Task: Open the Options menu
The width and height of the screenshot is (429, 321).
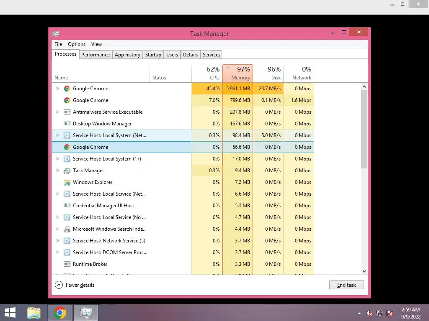Action: coord(77,44)
